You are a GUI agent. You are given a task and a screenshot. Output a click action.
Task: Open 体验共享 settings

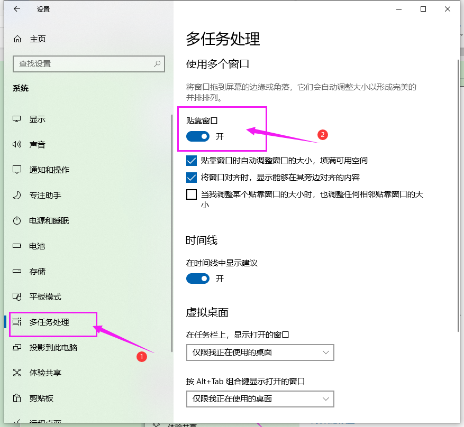(x=45, y=373)
